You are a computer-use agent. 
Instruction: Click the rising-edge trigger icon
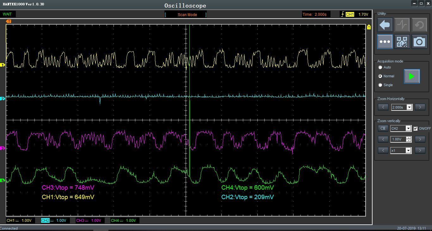[x=342, y=14]
